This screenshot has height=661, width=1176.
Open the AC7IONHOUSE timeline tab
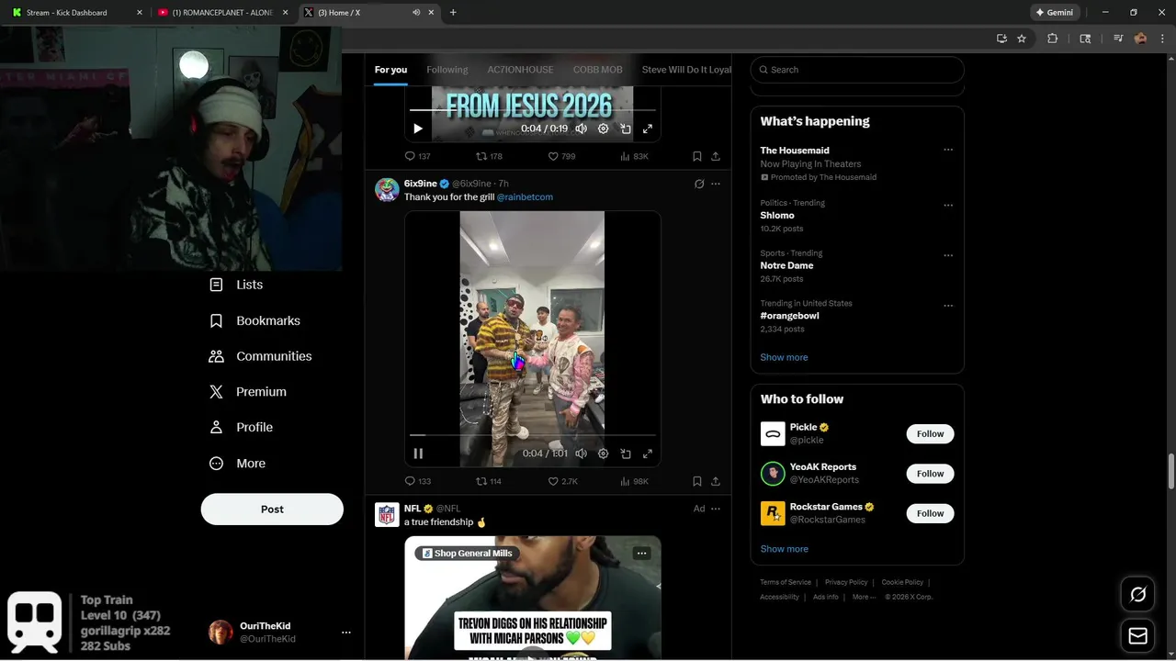[520, 70]
